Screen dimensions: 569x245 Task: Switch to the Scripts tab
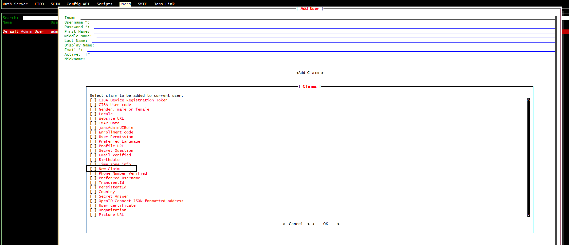point(104,4)
